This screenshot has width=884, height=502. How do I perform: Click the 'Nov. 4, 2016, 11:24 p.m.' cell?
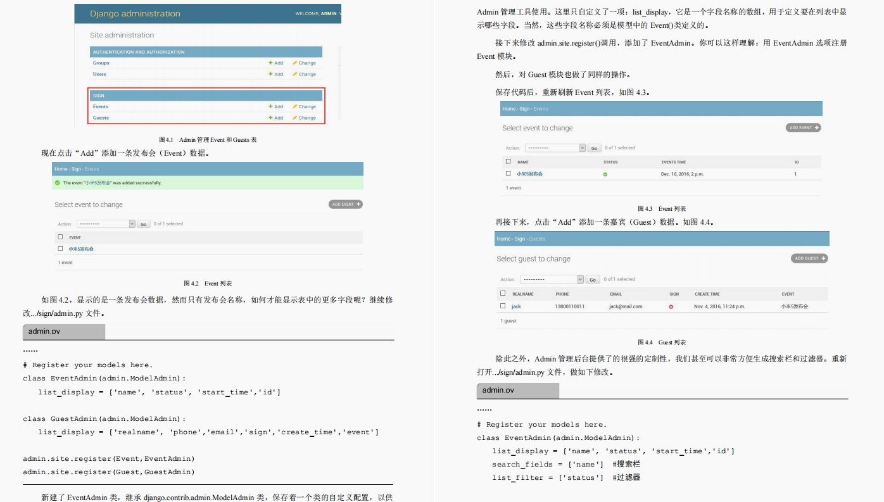point(720,306)
